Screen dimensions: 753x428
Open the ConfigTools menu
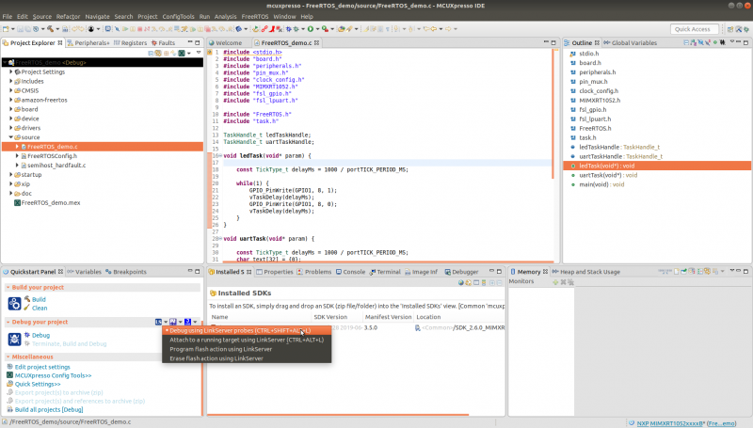pos(177,16)
